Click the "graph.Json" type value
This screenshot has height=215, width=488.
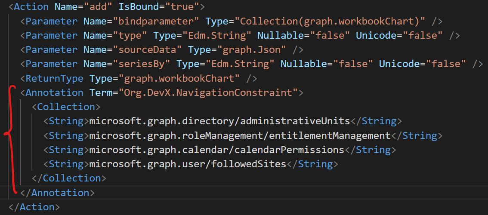pos(252,50)
